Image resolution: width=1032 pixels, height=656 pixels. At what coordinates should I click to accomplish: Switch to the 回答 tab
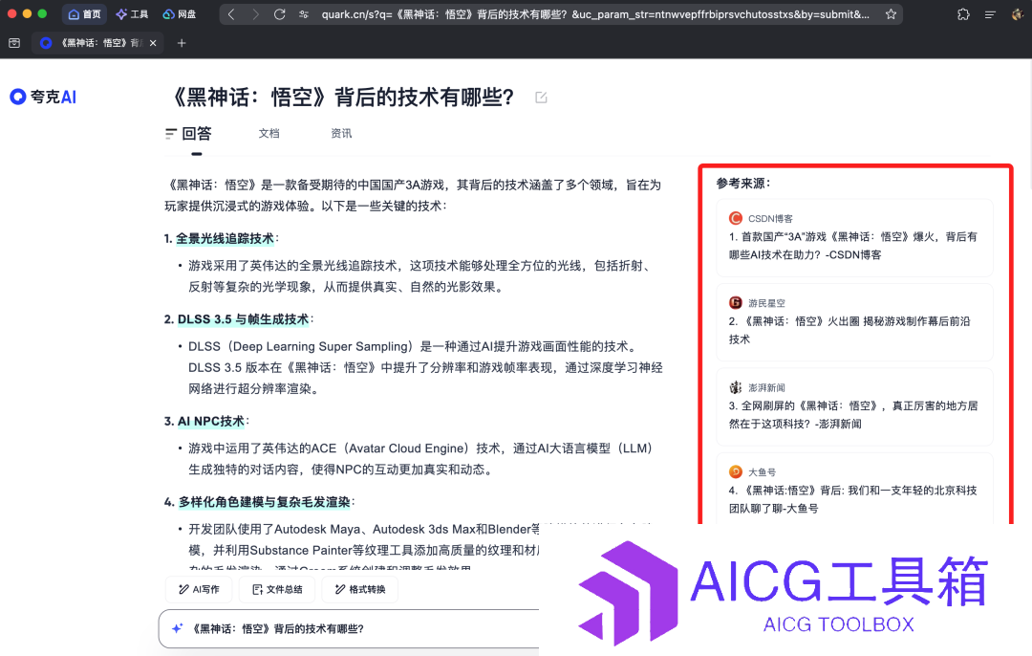pos(189,134)
